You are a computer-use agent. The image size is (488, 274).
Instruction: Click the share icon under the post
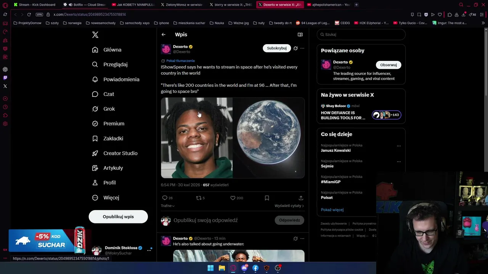click(x=301, y=198)
